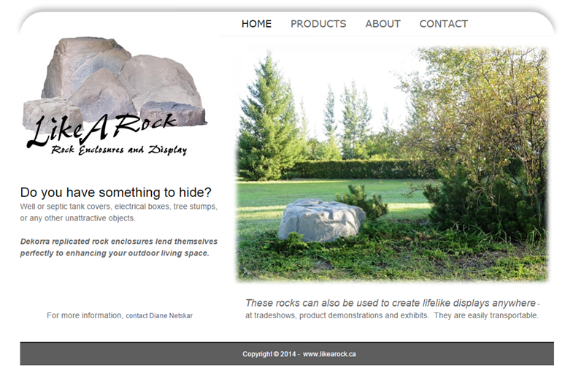Go to the PRODUCTS page
This screenshot has width=584, height=373.
(x=318, y=24)
